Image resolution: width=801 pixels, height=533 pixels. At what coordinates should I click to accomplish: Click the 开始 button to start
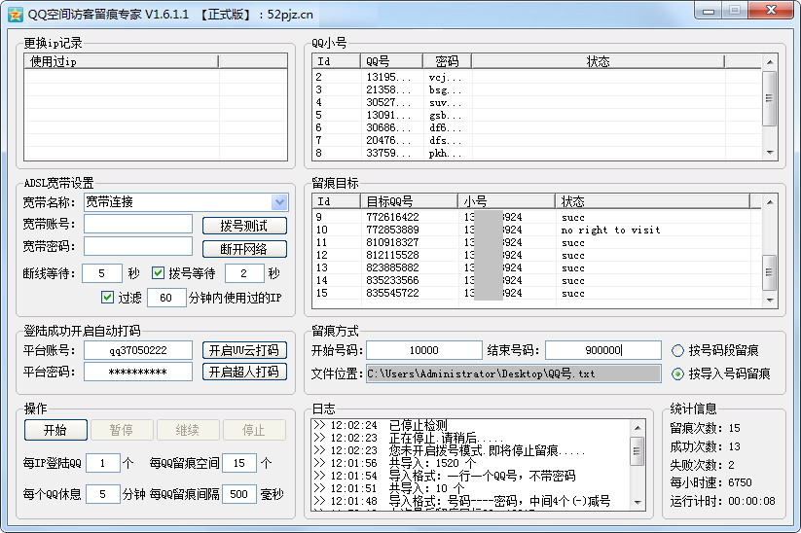[55, 430]
